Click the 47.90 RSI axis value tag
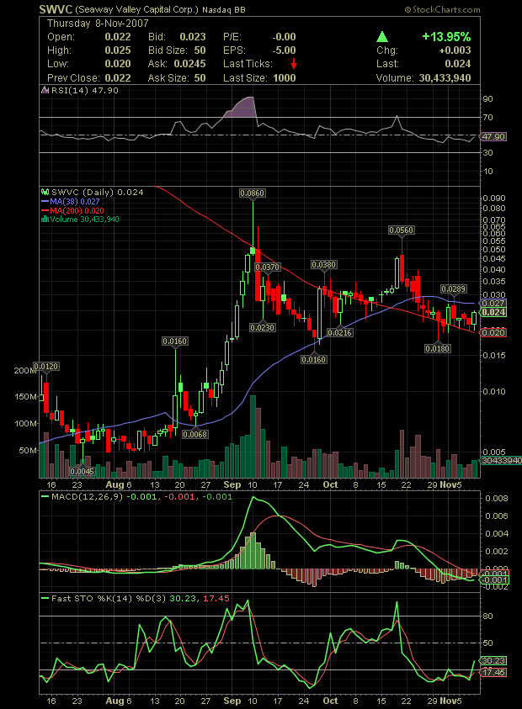The height and width of the screenshot is (709, 522). click(x=493, y=136)
